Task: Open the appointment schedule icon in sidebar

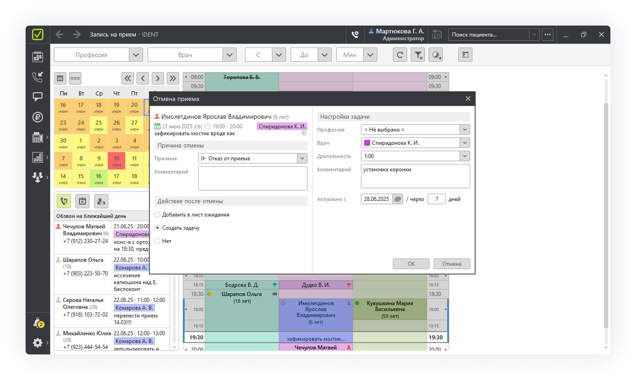Action: pyautogui.click(x=37, y=57)
